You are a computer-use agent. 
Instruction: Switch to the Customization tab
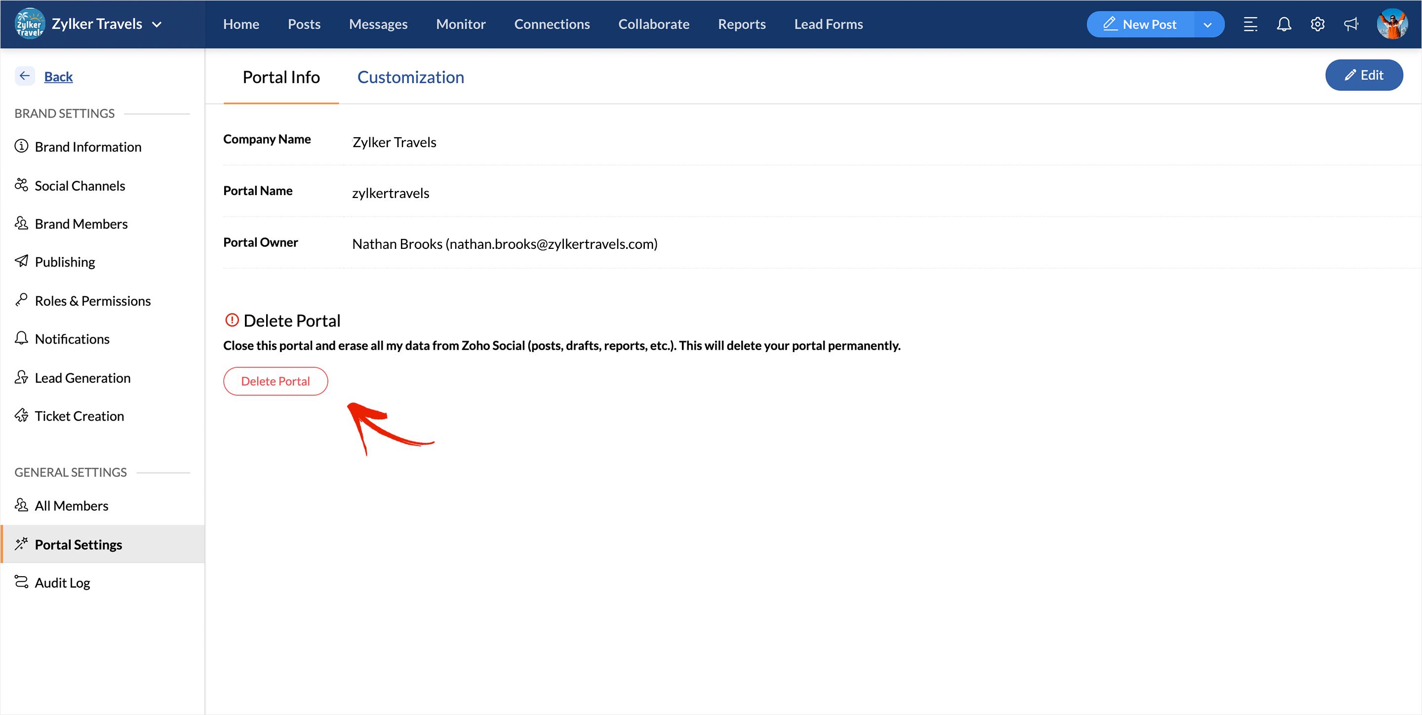[410, 78]
